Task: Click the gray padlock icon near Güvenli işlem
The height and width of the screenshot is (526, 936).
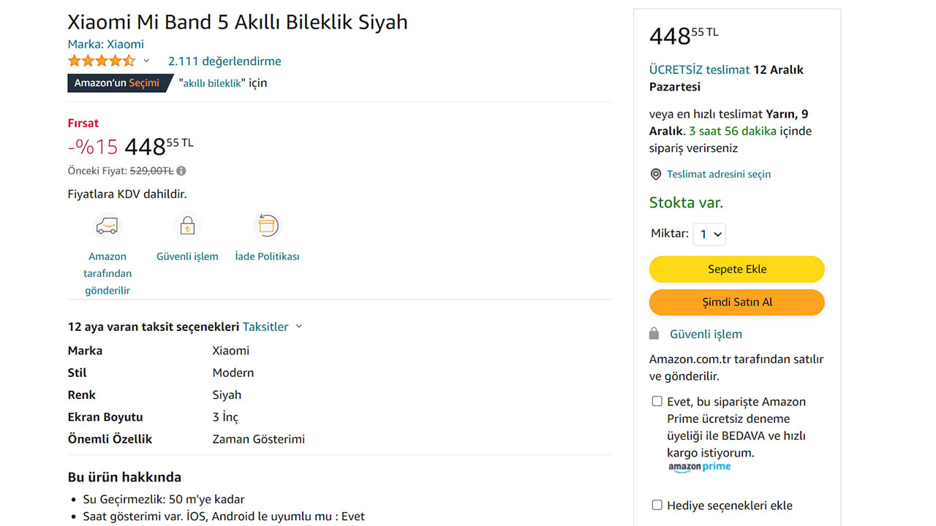Action: tap(654, 334)
